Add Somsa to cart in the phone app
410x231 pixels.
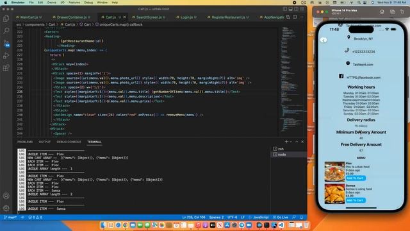tap(356, 200)
